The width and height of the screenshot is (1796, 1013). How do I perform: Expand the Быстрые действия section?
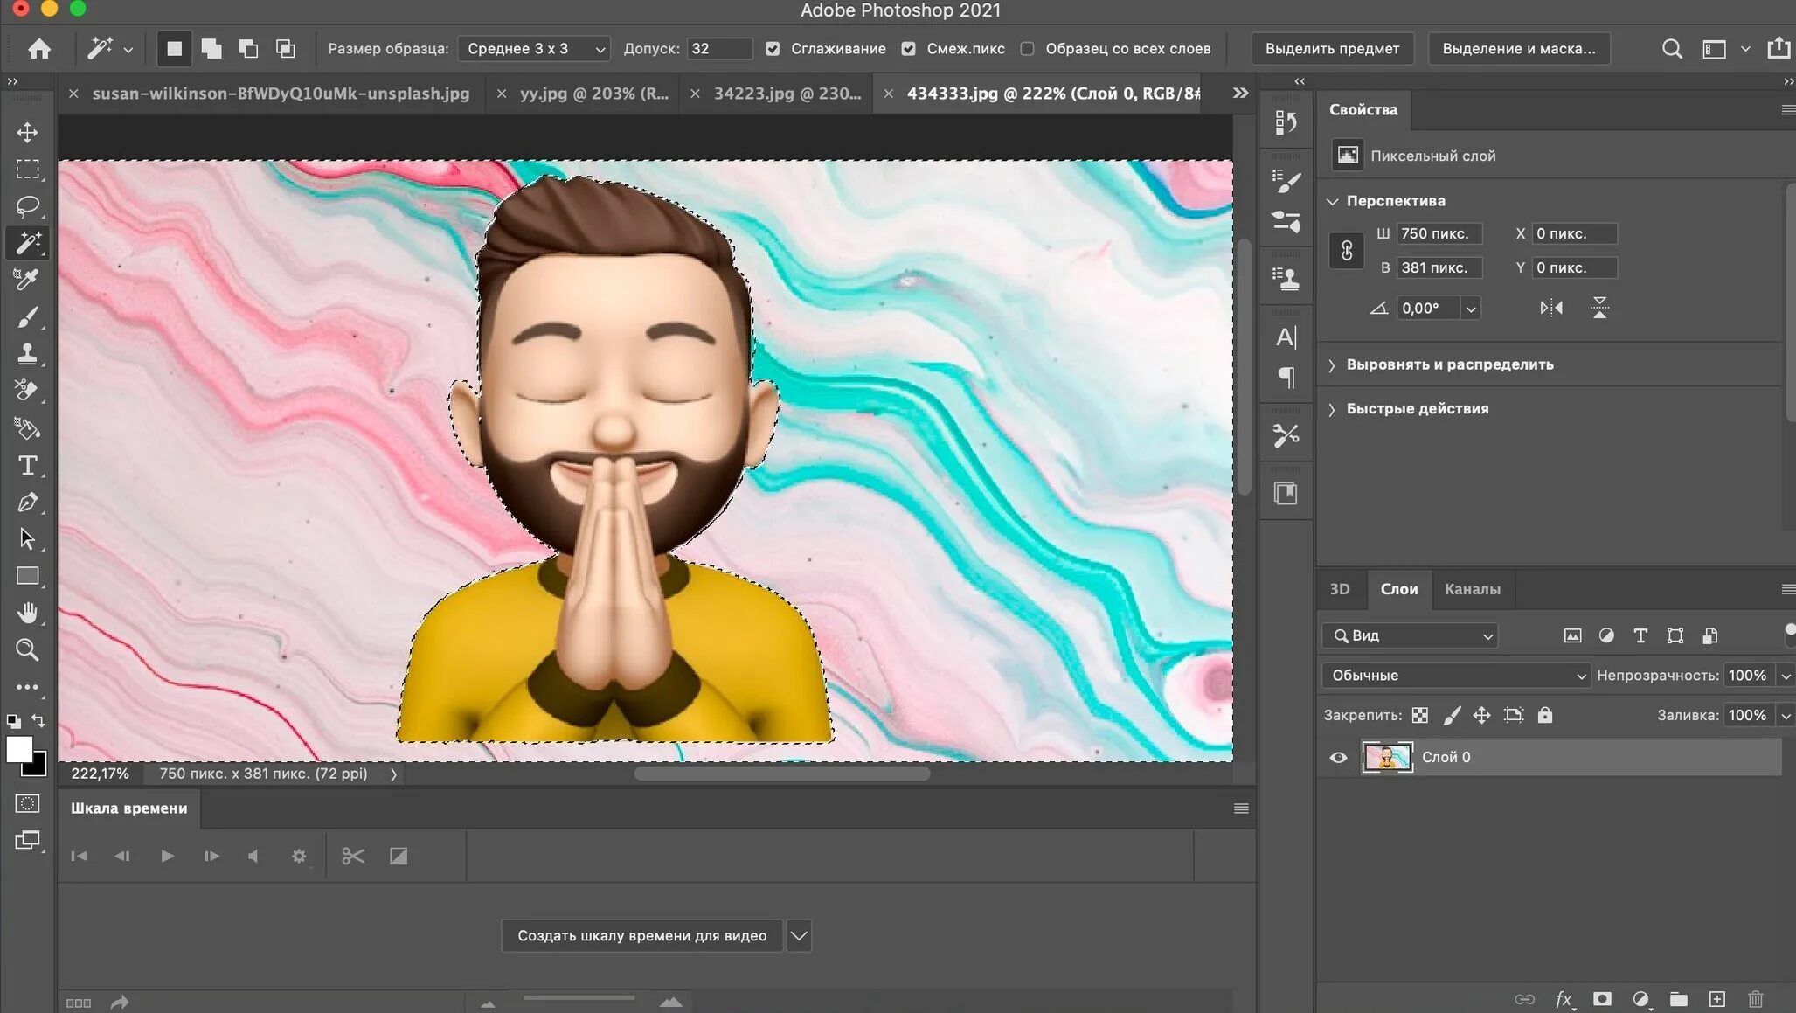coord(1417,409)
